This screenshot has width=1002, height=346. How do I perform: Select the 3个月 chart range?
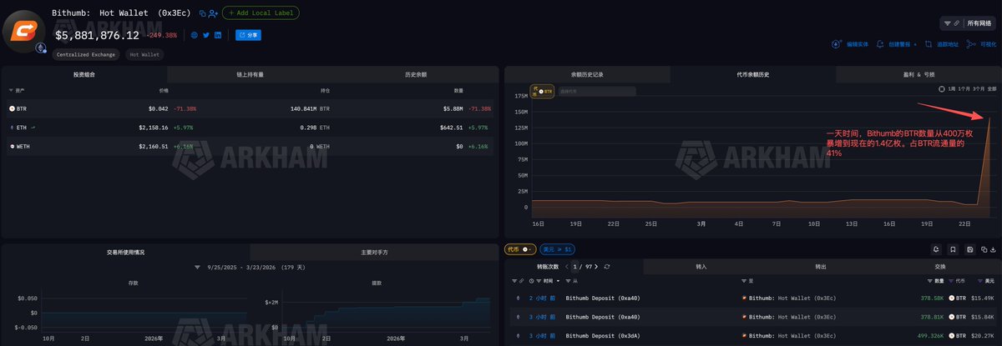pos(978,88)
